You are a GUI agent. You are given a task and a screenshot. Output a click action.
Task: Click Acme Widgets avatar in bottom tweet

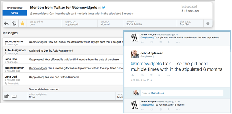[x=135, y=104]
